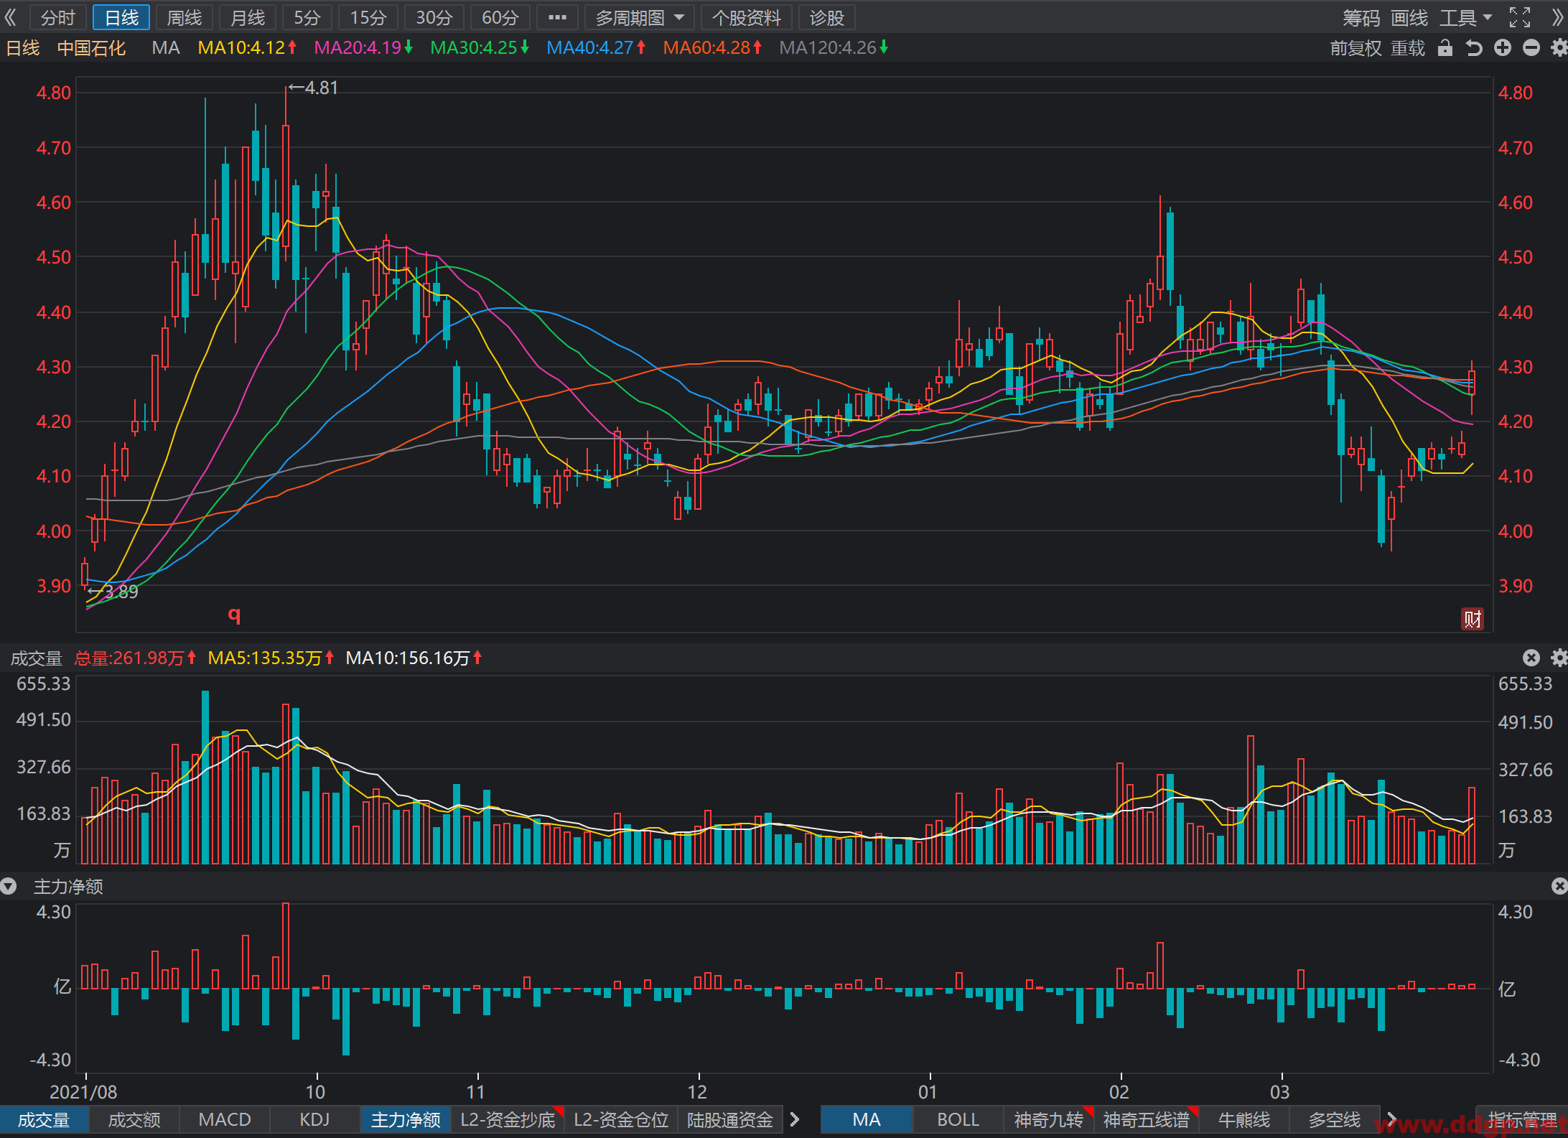Click the MA120:4.26 legend label
Viewport: 1568px width, 1138px height.
[834, 48]
